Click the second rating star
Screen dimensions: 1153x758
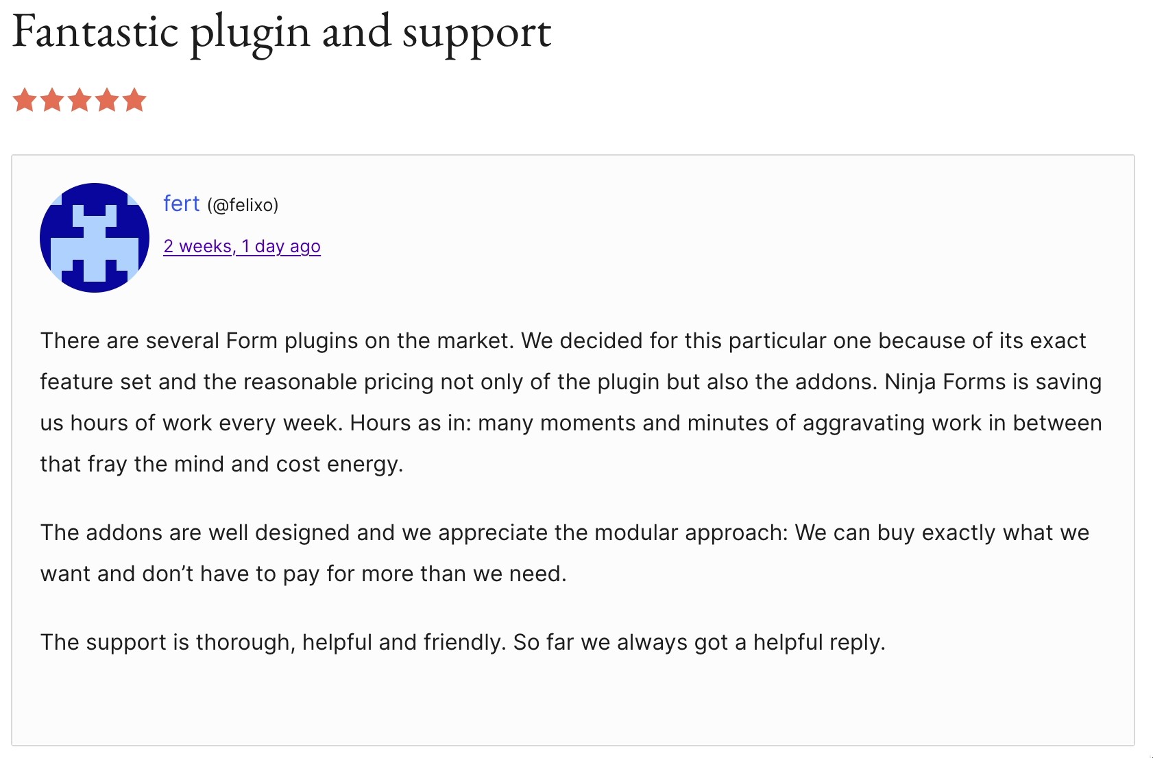[x=52, y=100]
